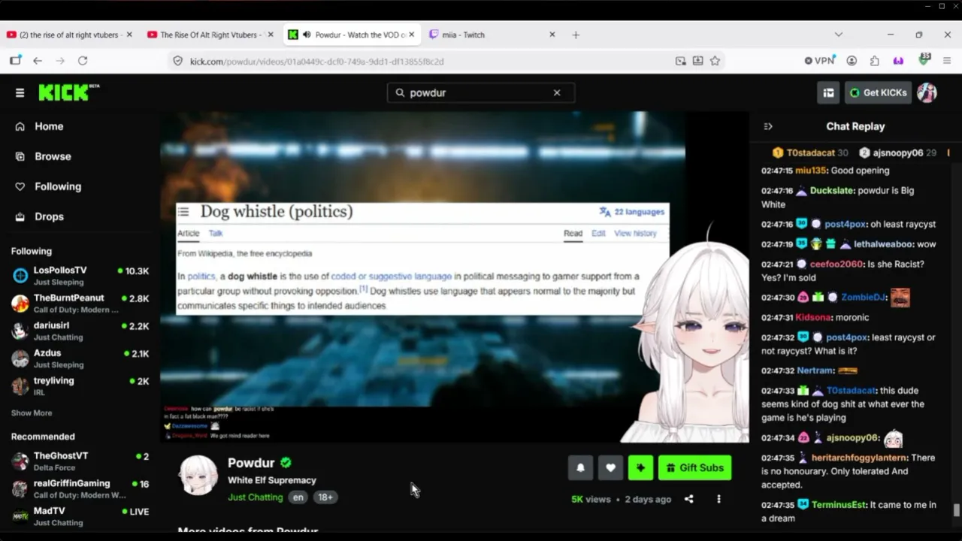Open Browse in the sidebar
962x541 pixels.
click(x=53, y=156)
